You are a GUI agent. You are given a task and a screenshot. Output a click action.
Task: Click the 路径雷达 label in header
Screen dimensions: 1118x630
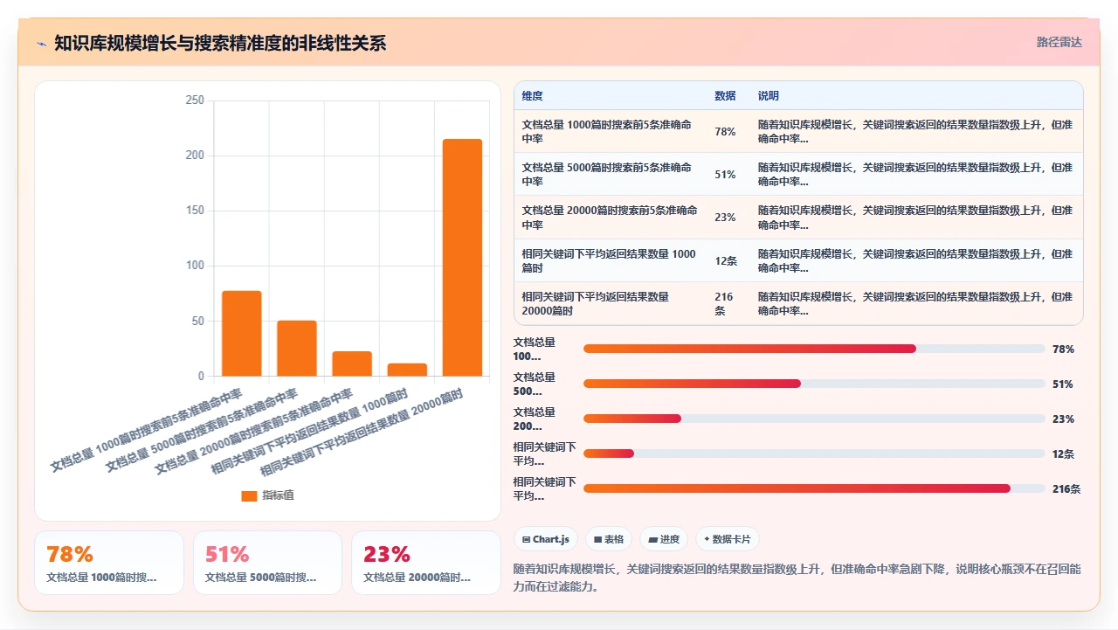point(1059,42)
